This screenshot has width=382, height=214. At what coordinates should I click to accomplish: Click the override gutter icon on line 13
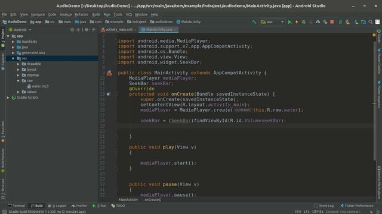108,94
